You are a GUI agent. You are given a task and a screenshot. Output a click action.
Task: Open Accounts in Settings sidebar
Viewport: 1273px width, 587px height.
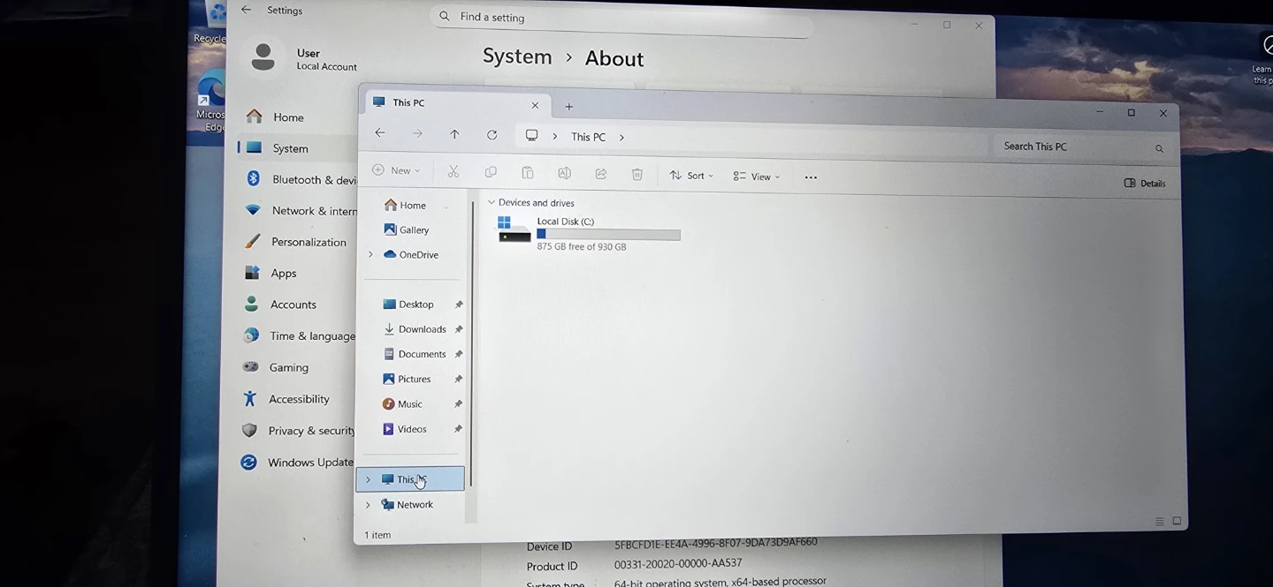(x=279, y=305)
